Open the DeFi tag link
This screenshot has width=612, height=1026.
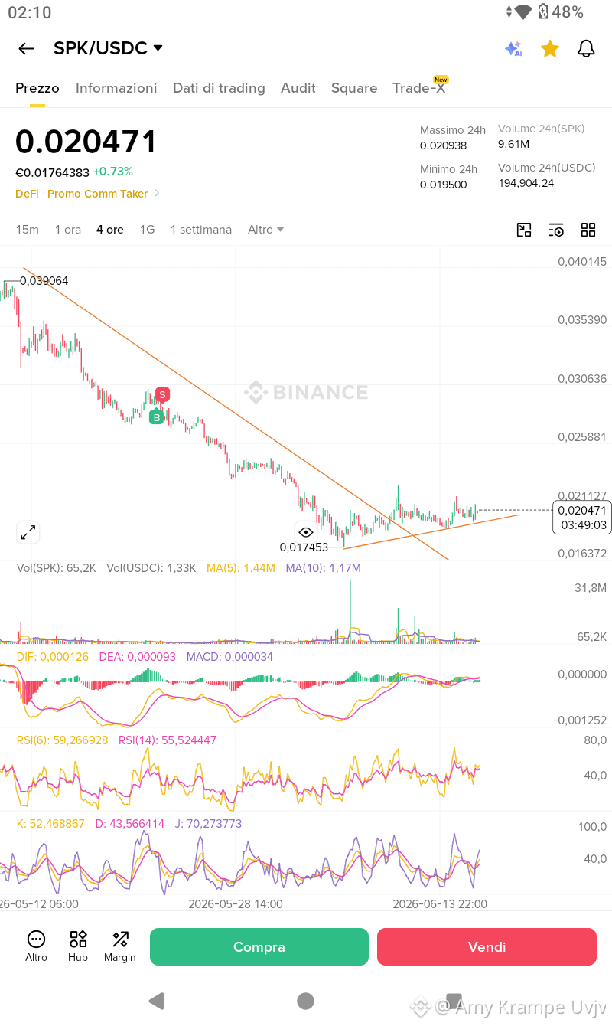click(x=27, y=194)
